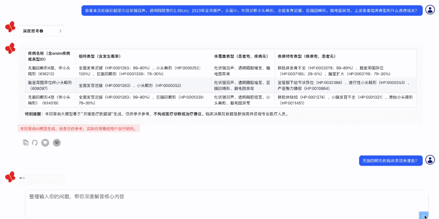Click the first user question bubble

point(252,11)
